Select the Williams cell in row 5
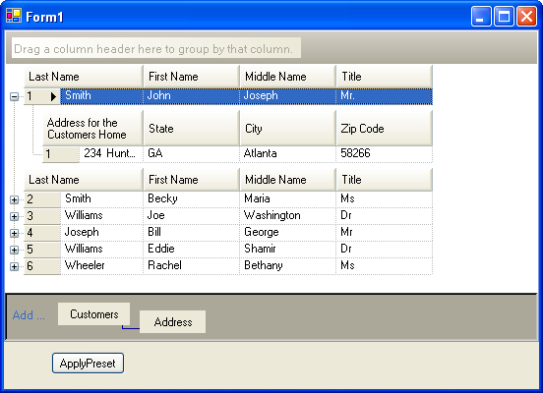The height and width of the screenshot is (393, 543). [x=102, y=249]
